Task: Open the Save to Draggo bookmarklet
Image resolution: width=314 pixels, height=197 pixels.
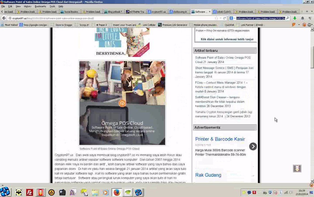Action: coord(62,25)
